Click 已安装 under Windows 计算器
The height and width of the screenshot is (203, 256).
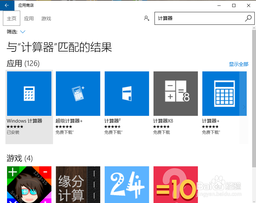tap(13, 132)
